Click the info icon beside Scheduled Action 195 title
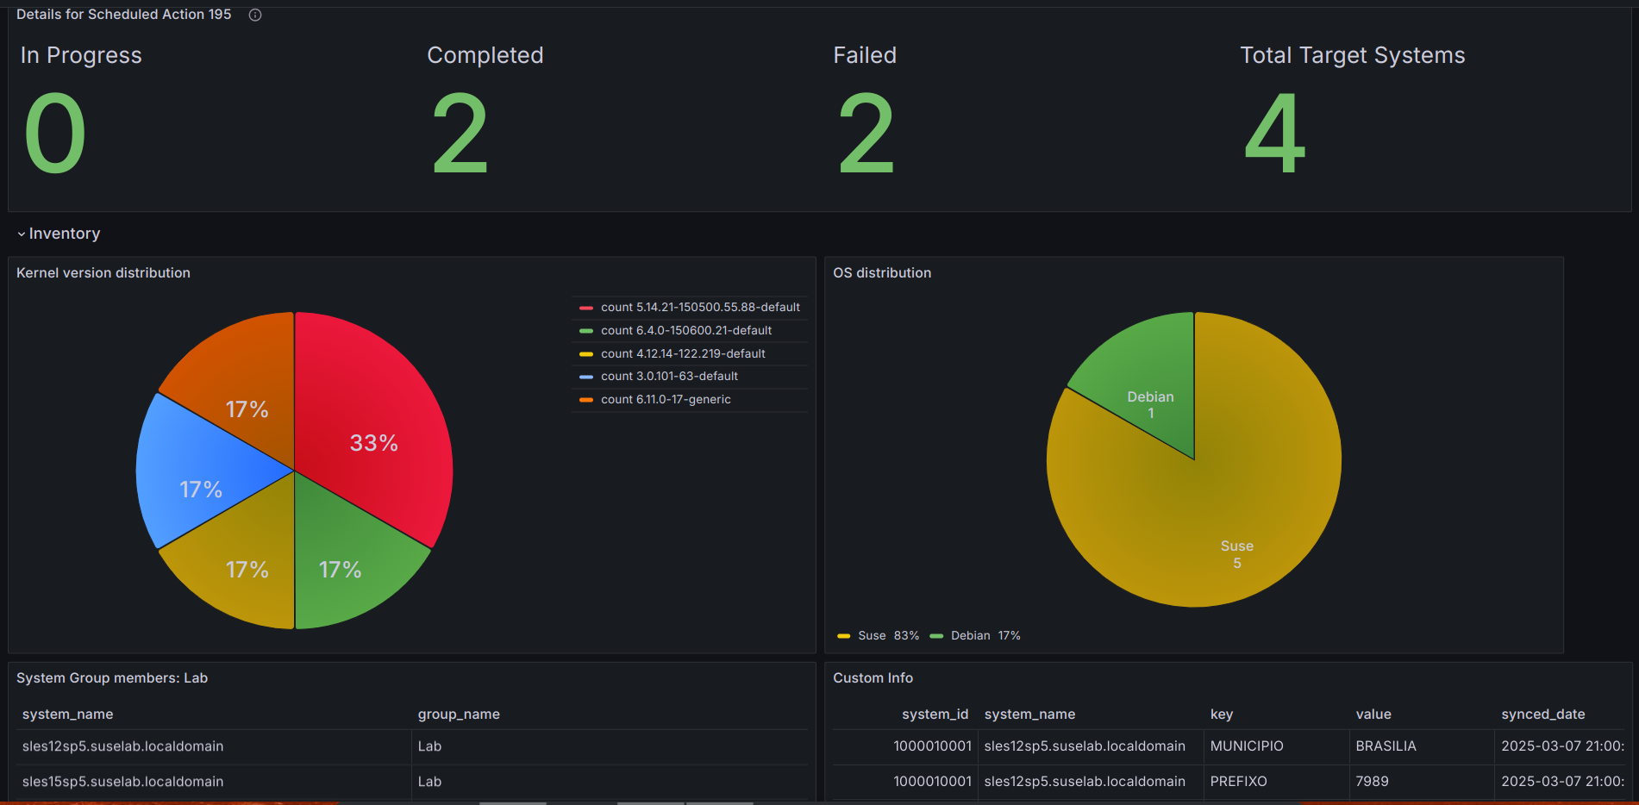 pos(255,15)
